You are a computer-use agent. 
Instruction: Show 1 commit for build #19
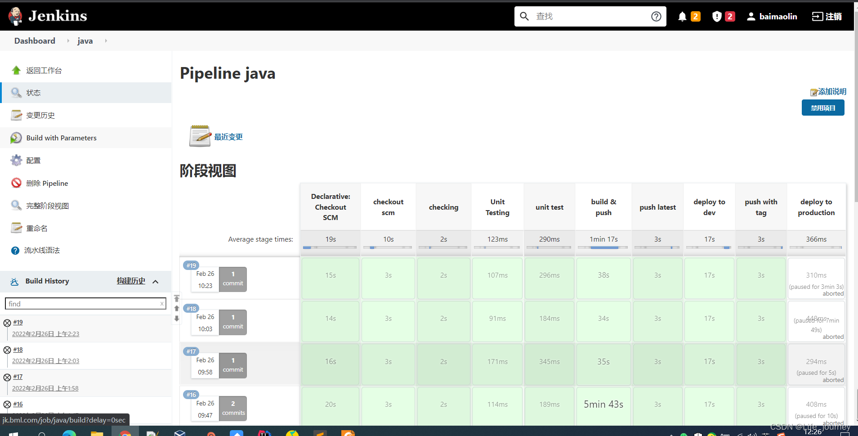click(x=233, y=279)
